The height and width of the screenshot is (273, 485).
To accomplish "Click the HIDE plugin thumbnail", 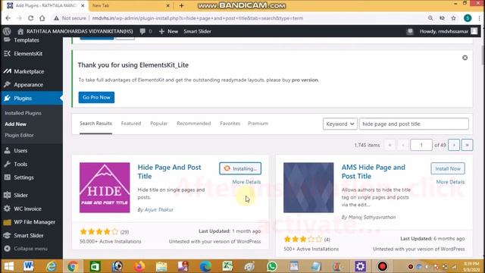I will 105,187.
